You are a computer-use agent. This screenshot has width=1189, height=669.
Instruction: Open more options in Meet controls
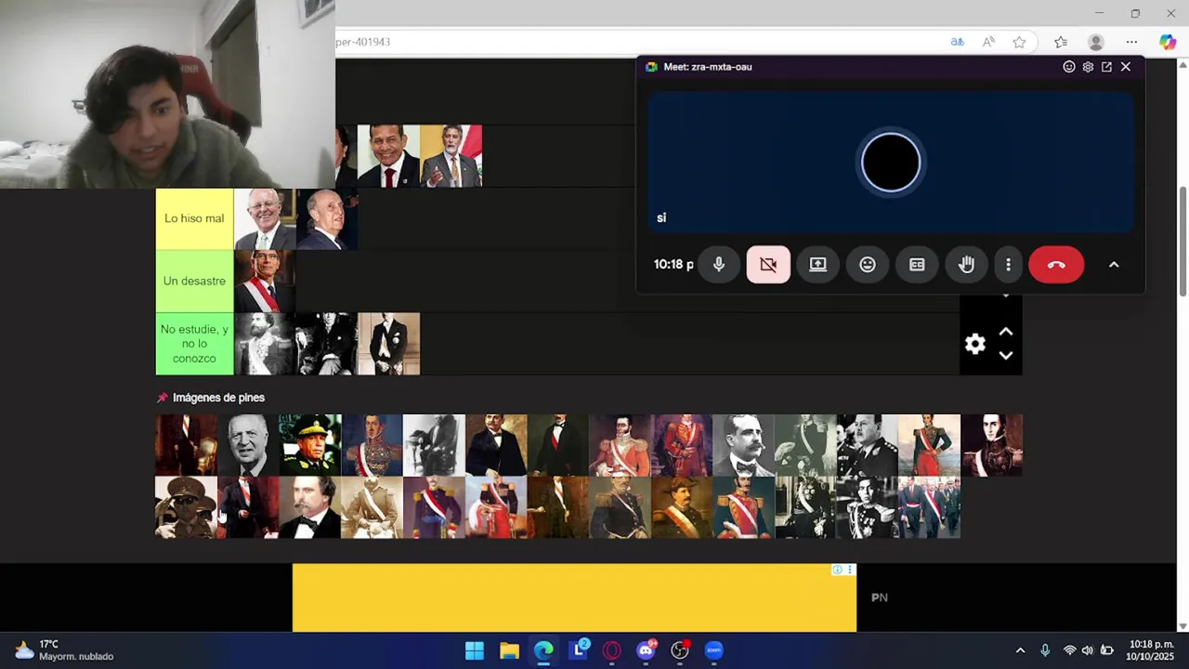pyautogui.click(x=1008, y=265)
